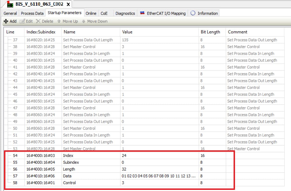
Task: Click index cell 16#8030:16#25
Action: (40, 60)
